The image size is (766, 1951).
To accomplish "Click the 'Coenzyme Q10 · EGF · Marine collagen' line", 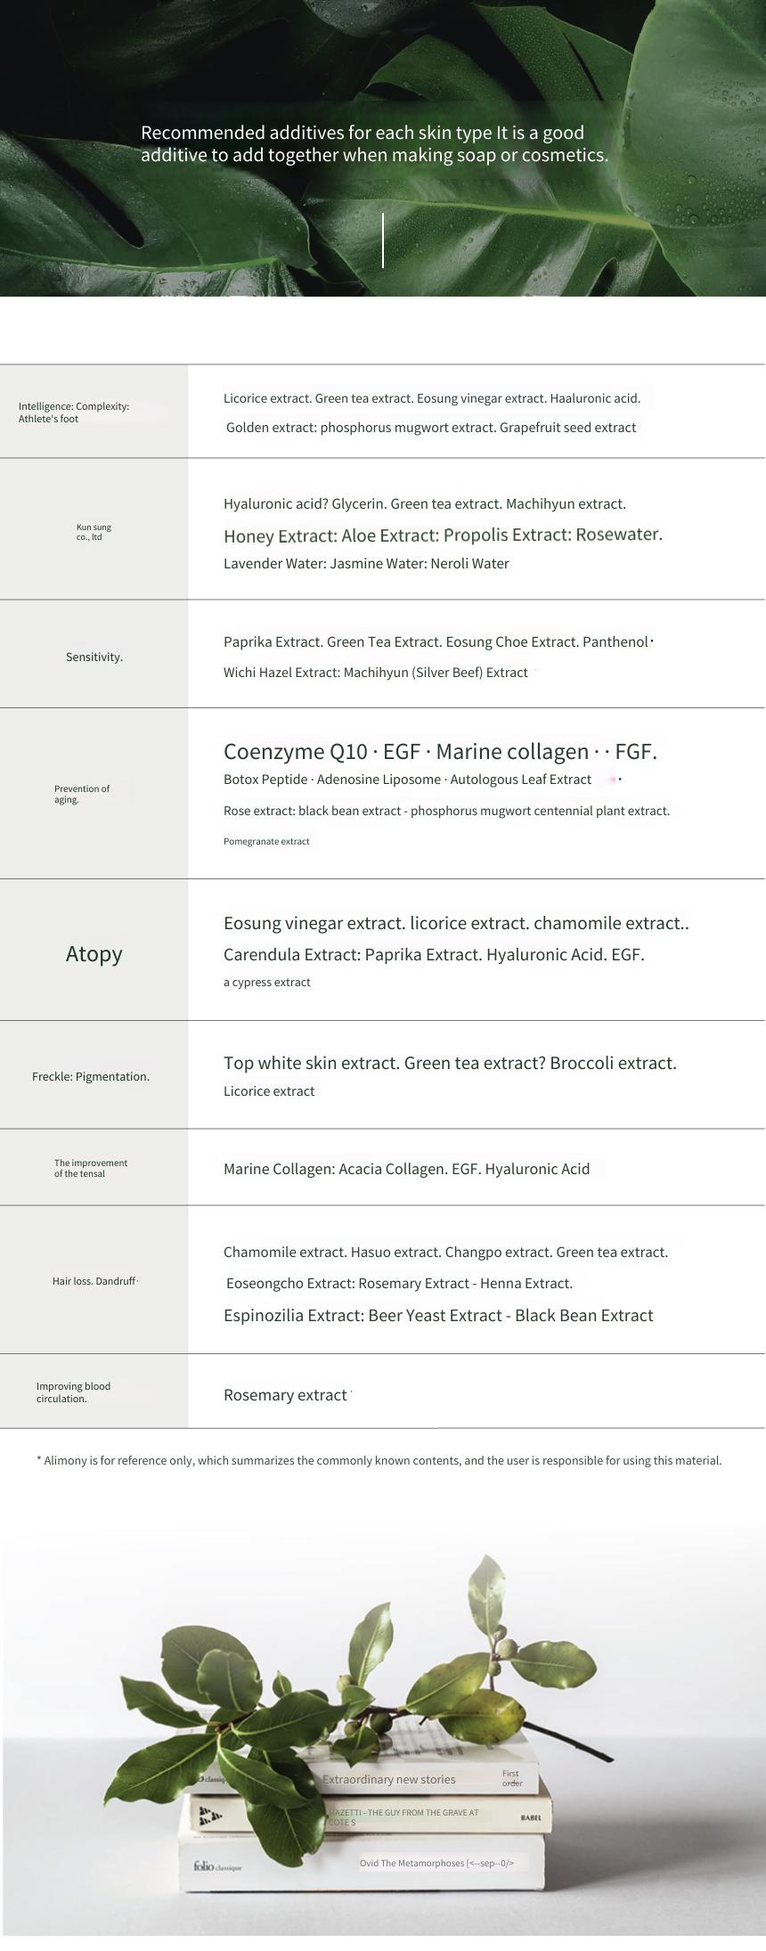I will point(440,751).
